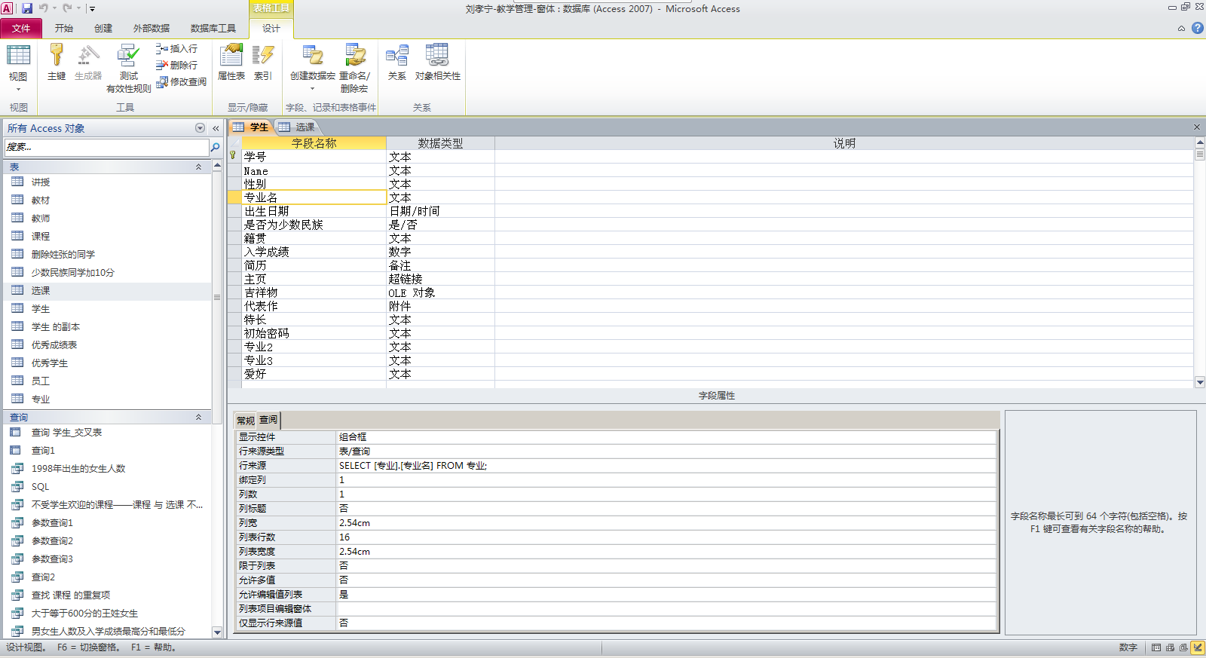This screenshot has width=1206, height=658.
Task: Open the 文件 (File) menu tab
Action: (21, 29)
